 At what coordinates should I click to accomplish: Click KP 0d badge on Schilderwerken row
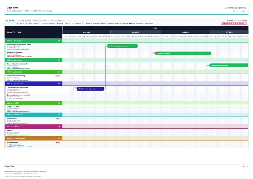click(x=58, y=142)
